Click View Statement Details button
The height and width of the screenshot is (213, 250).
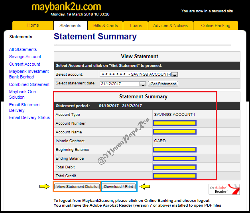(x=77, y=186)
